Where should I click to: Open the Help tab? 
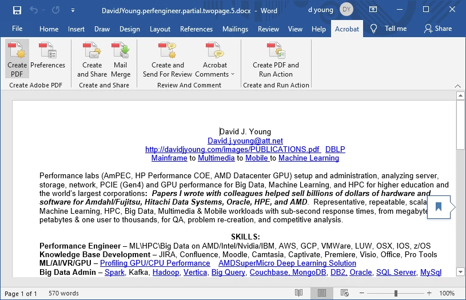tap(318, 29)
